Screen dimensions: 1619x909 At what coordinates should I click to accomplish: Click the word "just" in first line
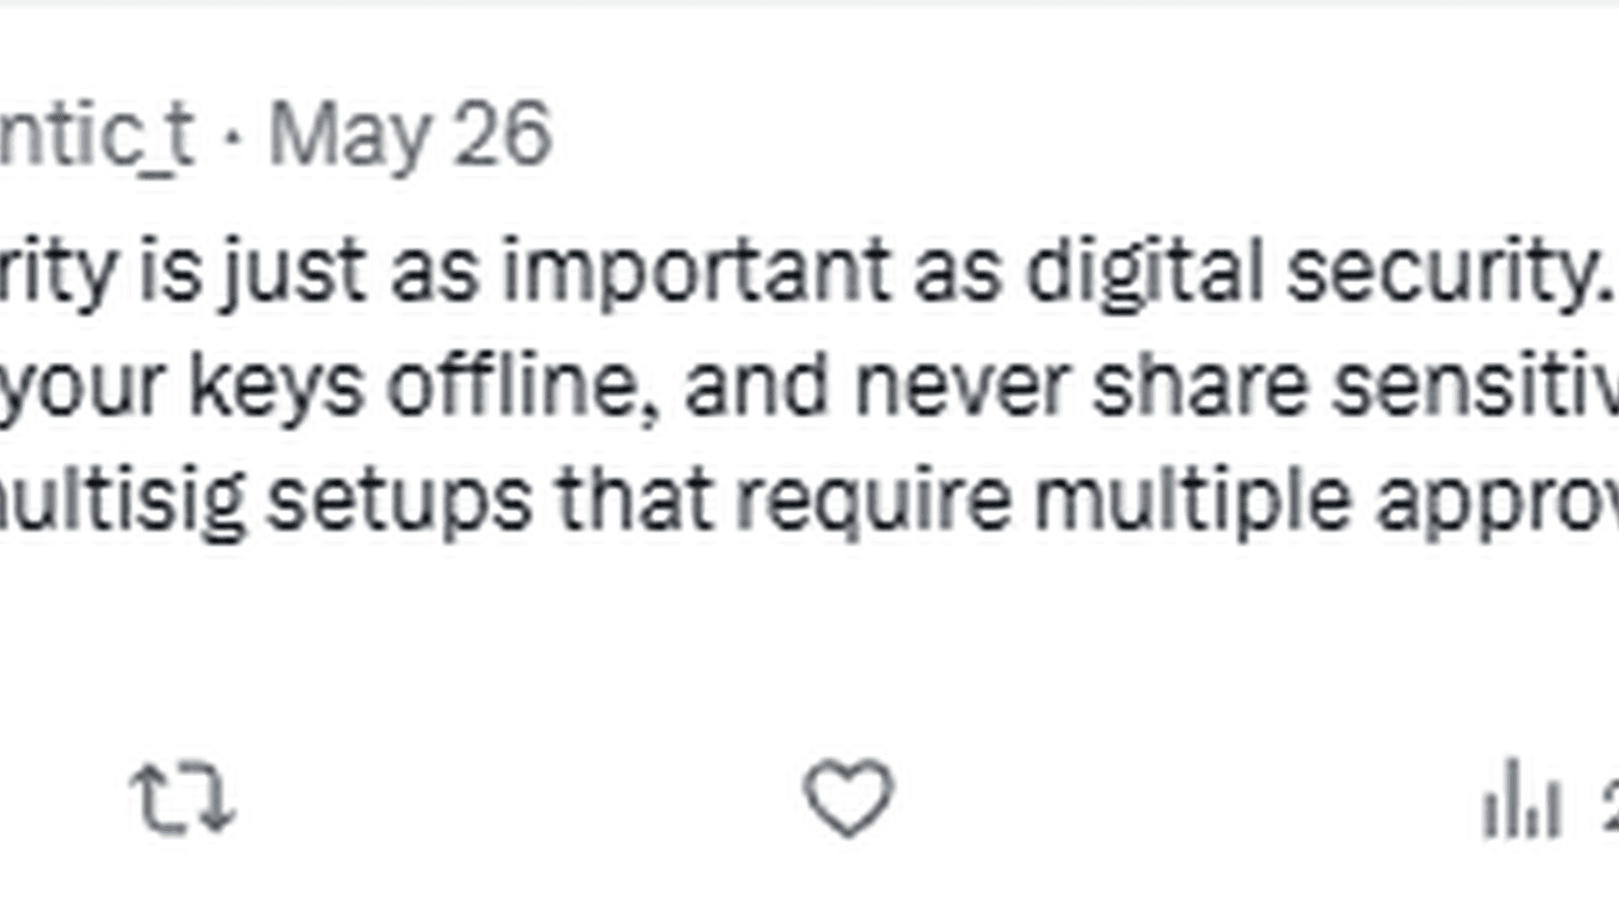pyautogui.click(x=294, y=272)
